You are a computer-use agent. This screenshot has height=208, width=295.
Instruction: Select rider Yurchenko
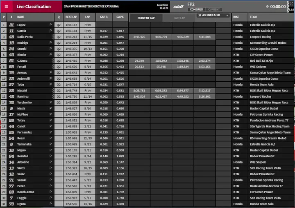click(25, 103)
